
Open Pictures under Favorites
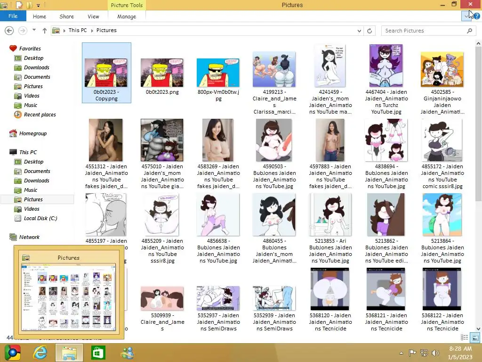(x=33, y=87)
